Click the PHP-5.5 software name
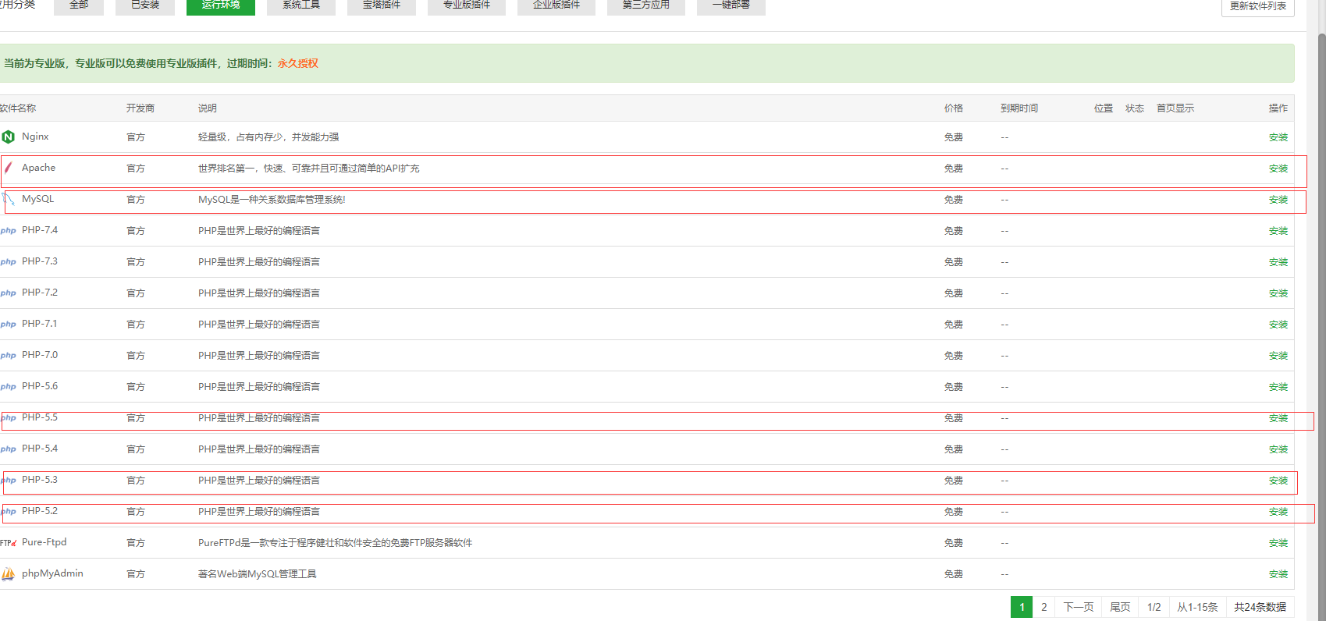Screen dimensions: 1326x621 (40, 417)
